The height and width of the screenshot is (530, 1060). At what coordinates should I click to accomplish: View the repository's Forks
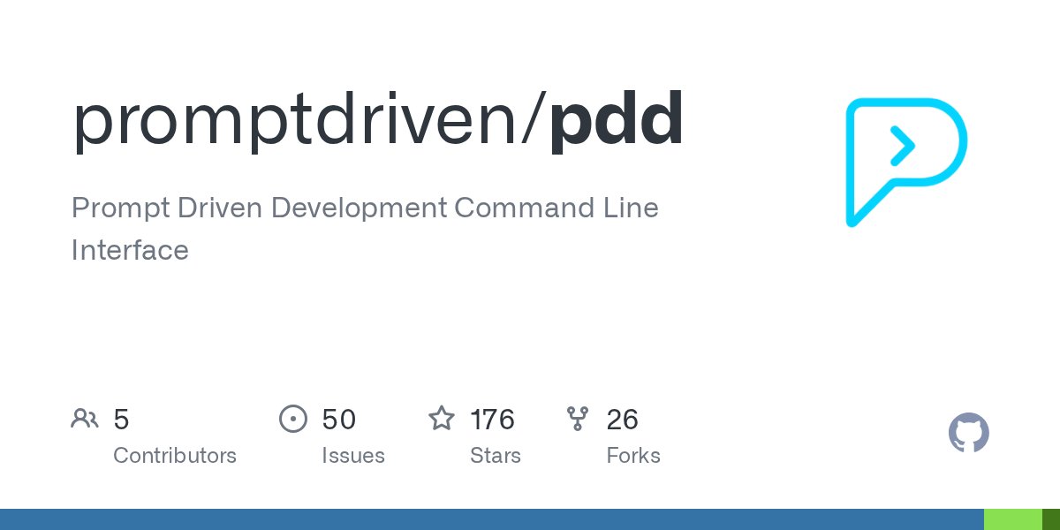[633, 456]
